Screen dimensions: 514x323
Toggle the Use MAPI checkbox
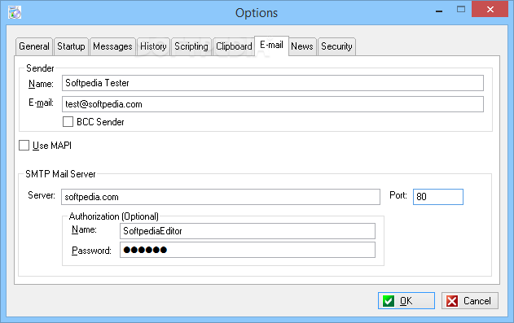click(24, 146)
